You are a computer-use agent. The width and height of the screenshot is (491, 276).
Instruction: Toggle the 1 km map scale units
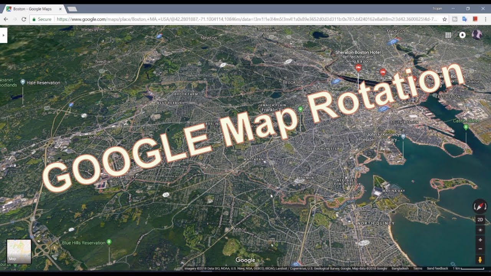click(469, 268)
